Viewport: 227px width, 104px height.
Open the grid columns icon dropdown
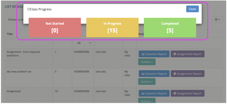pos(217,19)
